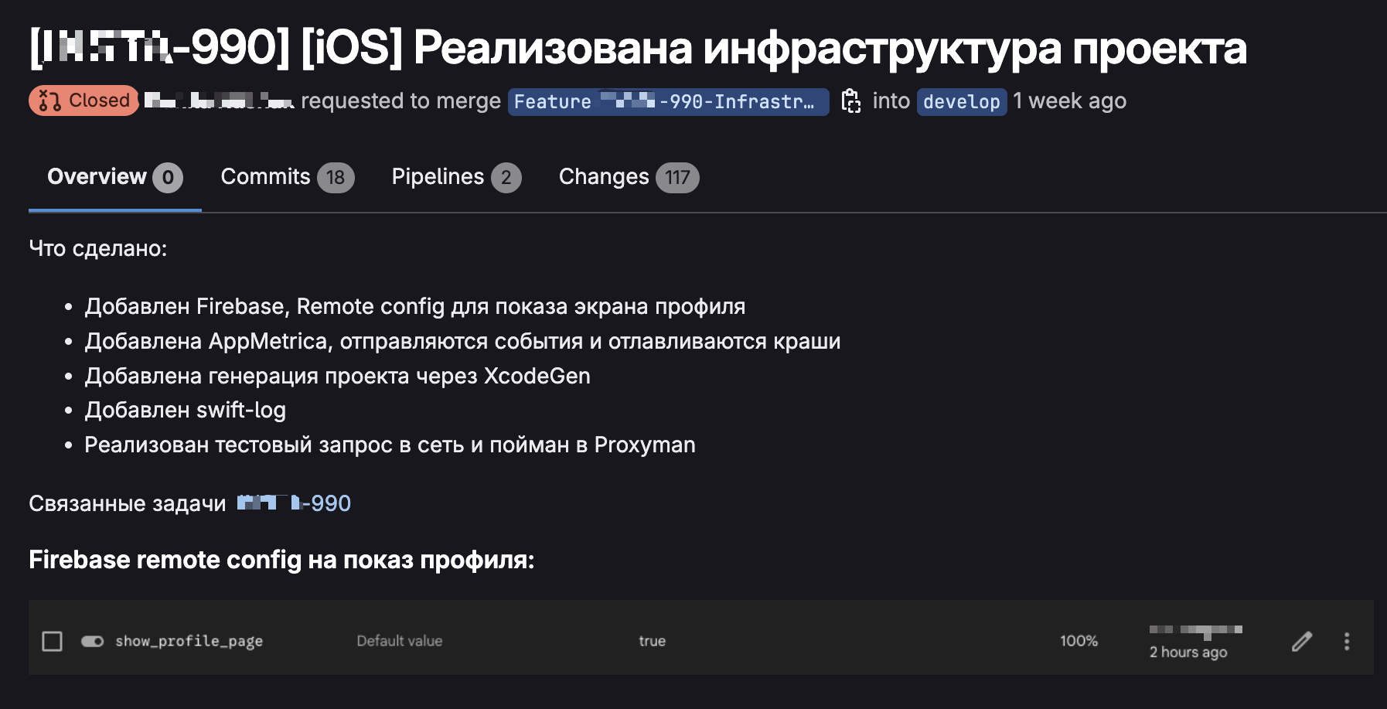
Task: Follow the related task 990 link
Action: pos(295,503)
